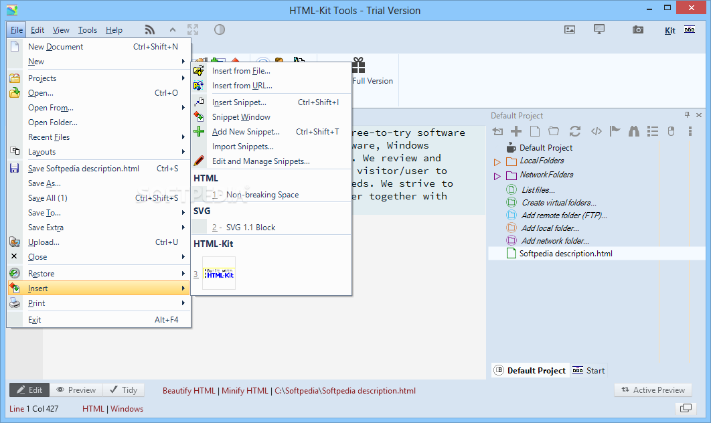Toggle full screen expand arrows icon
The height and width of the screenshot is (423, 711).
click(x=193, y=30)
